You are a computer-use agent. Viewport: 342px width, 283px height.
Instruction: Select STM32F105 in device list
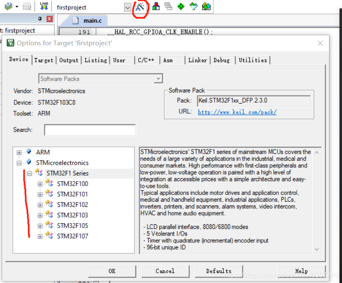click(73, 226)
